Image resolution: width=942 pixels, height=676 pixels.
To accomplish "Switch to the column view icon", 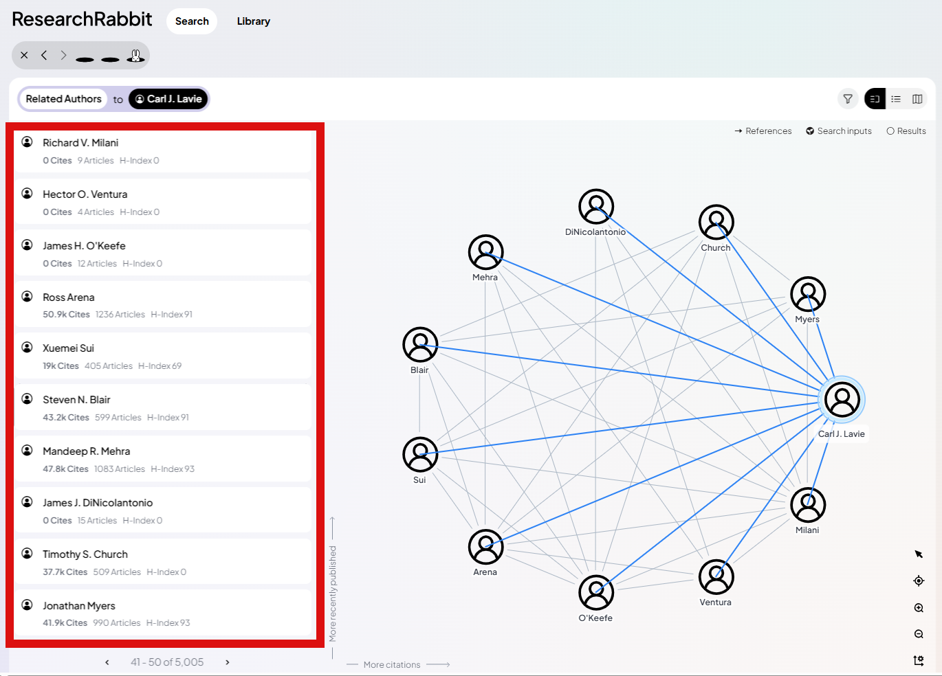I will [917, 99].
